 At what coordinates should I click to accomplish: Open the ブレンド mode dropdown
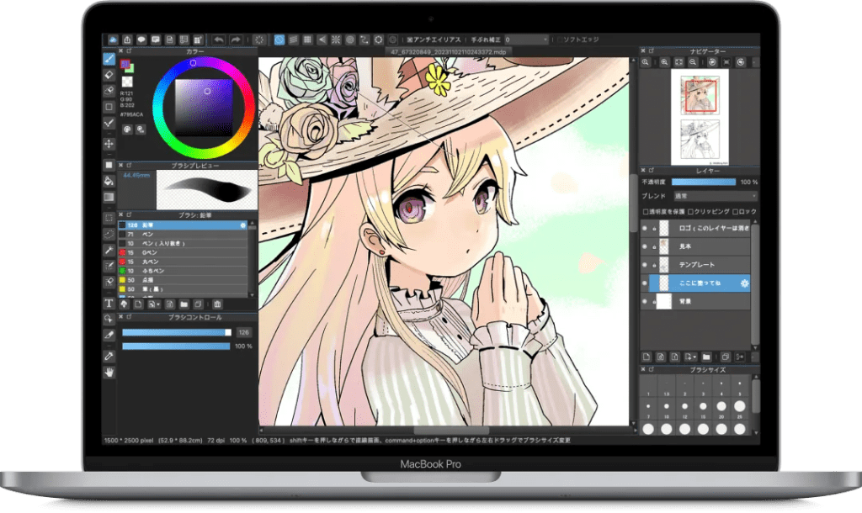715,196
